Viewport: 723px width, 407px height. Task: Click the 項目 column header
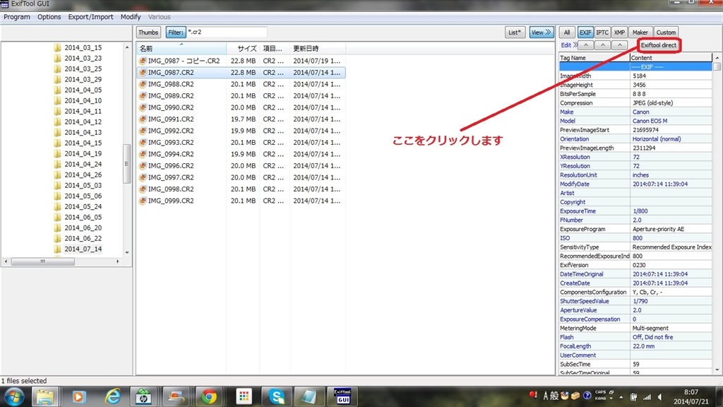pos(275,49)
